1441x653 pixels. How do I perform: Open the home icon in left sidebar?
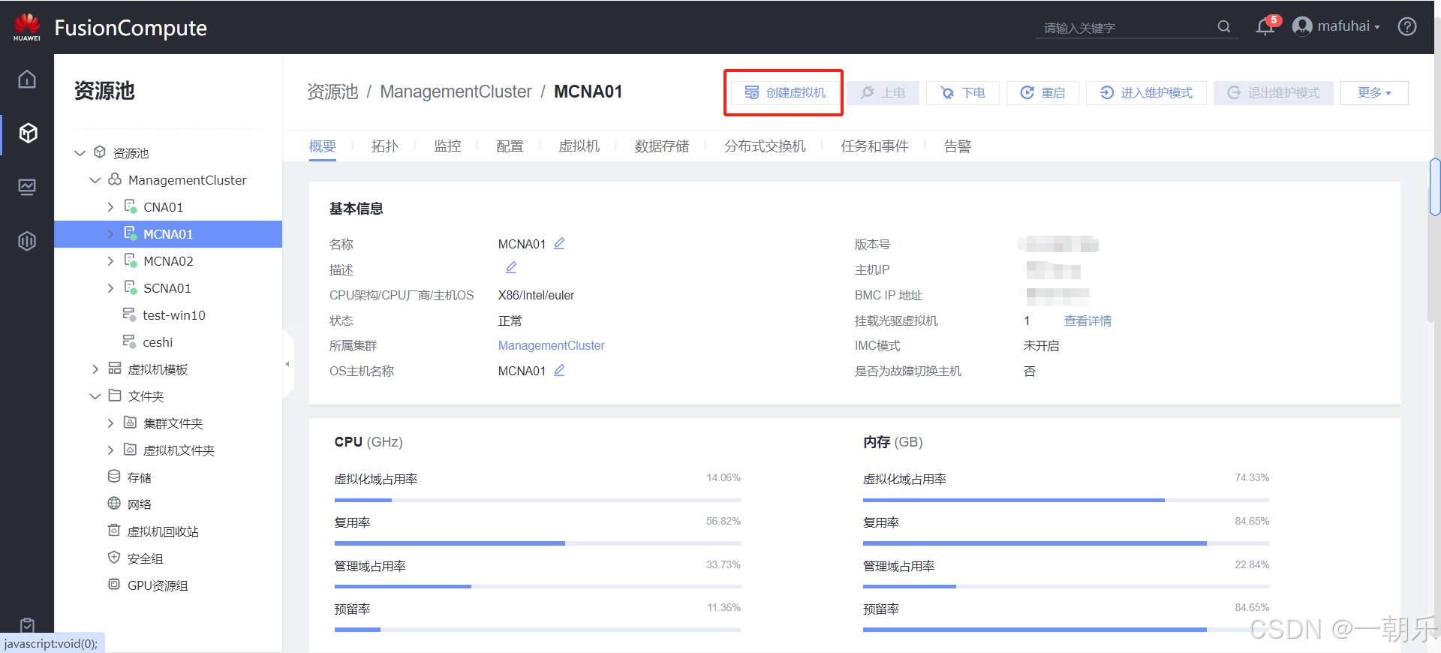[27, 79]
